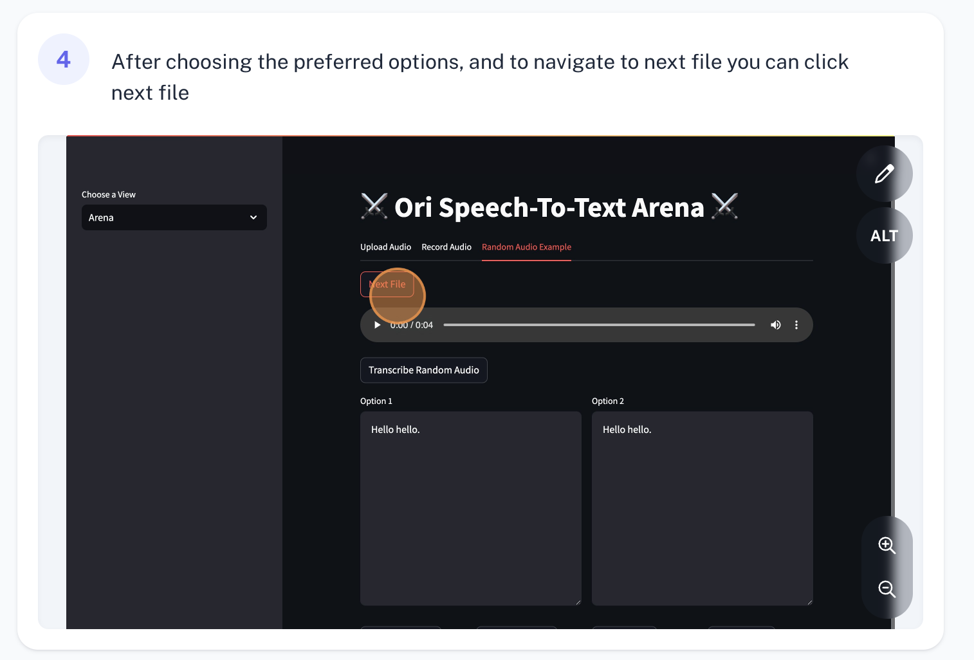The image size is (974, 660).
Task: Expand the Arena dropdown chevron
Action: coord(253,217)
